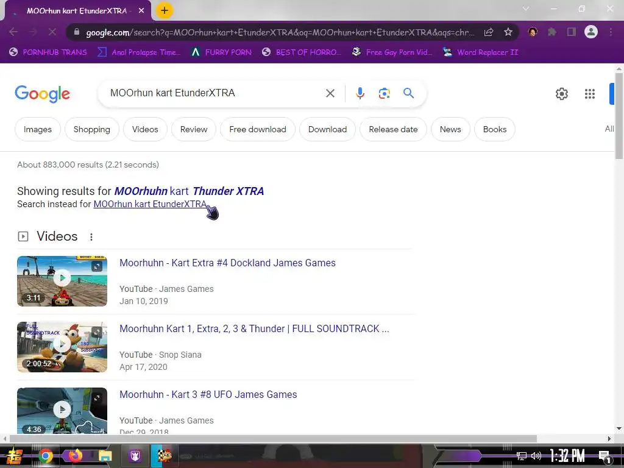Start voice search with the microphone
The image size is (624, 468).
(x=360, y=93)
